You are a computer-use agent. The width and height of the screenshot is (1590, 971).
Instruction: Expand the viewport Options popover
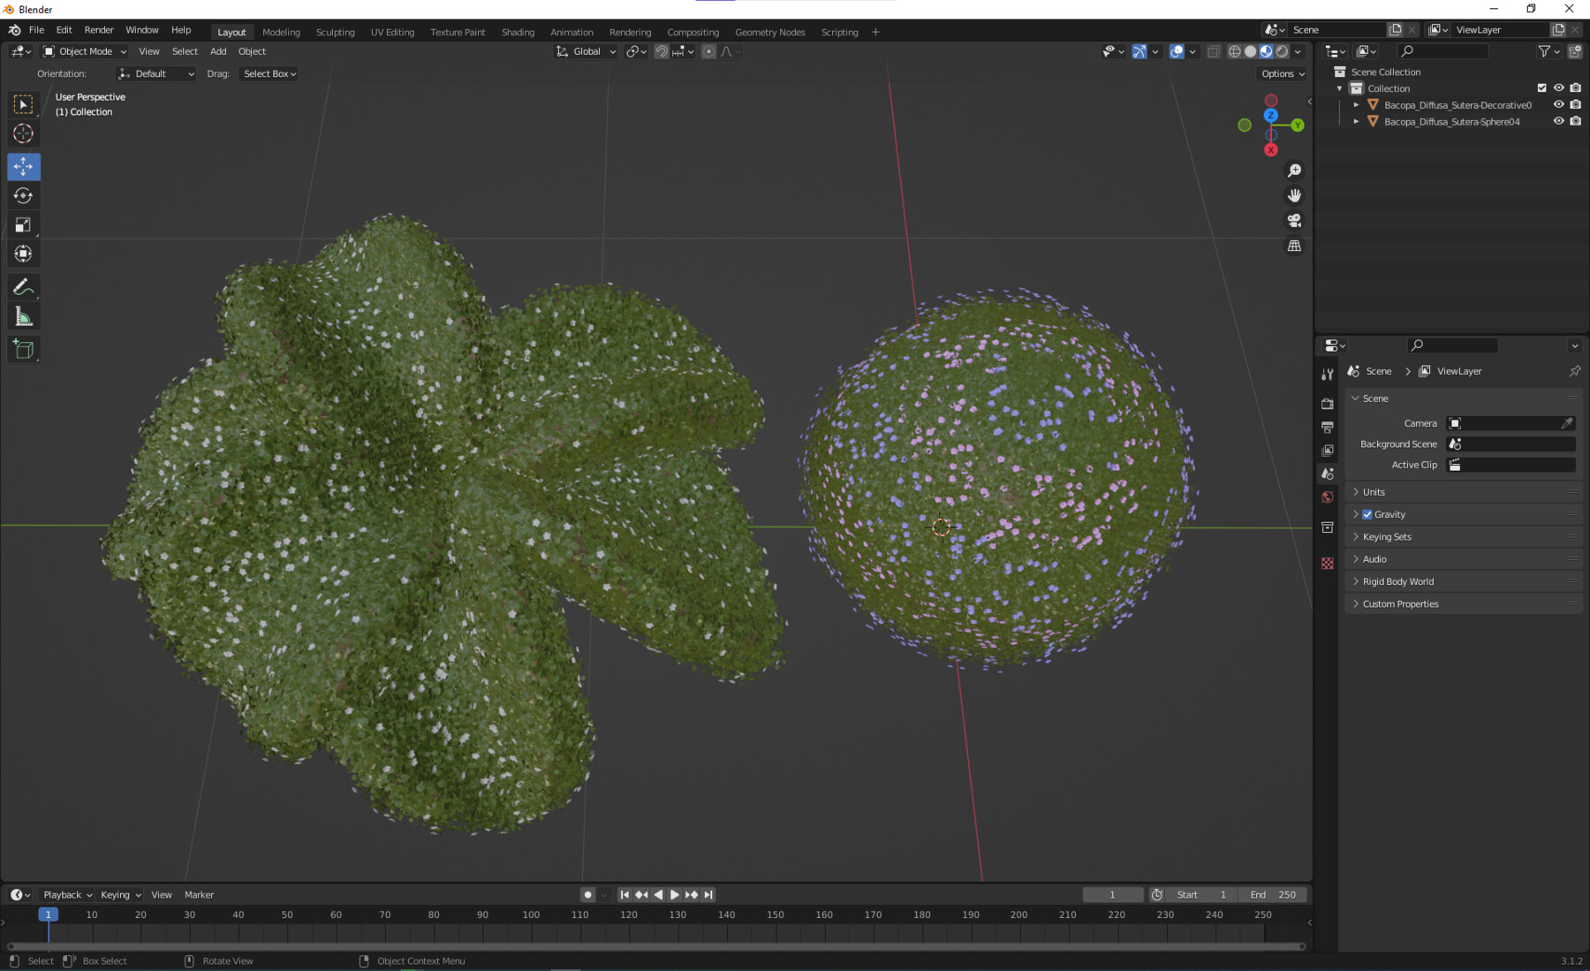coord(1281,73)
